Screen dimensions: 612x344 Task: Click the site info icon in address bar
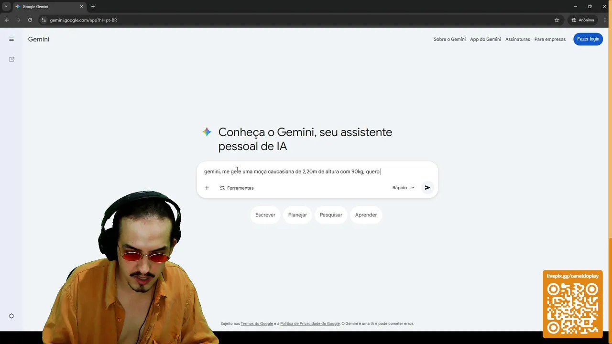coord(44,20)
